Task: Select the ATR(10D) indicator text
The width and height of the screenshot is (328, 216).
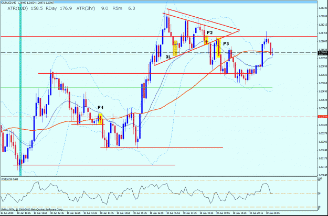Action: pos(17,8)
